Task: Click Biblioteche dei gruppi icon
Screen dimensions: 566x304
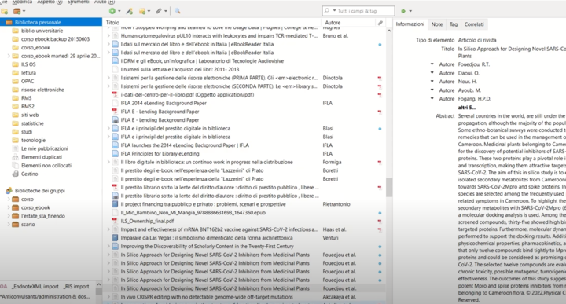Action: point(9,190)
